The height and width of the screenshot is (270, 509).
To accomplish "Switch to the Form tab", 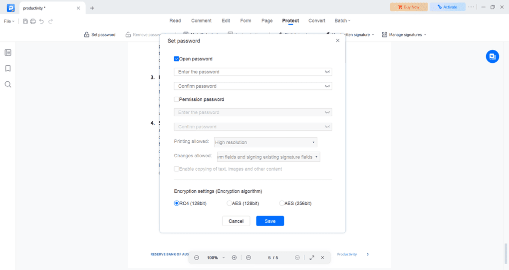I will click(246, 21).
